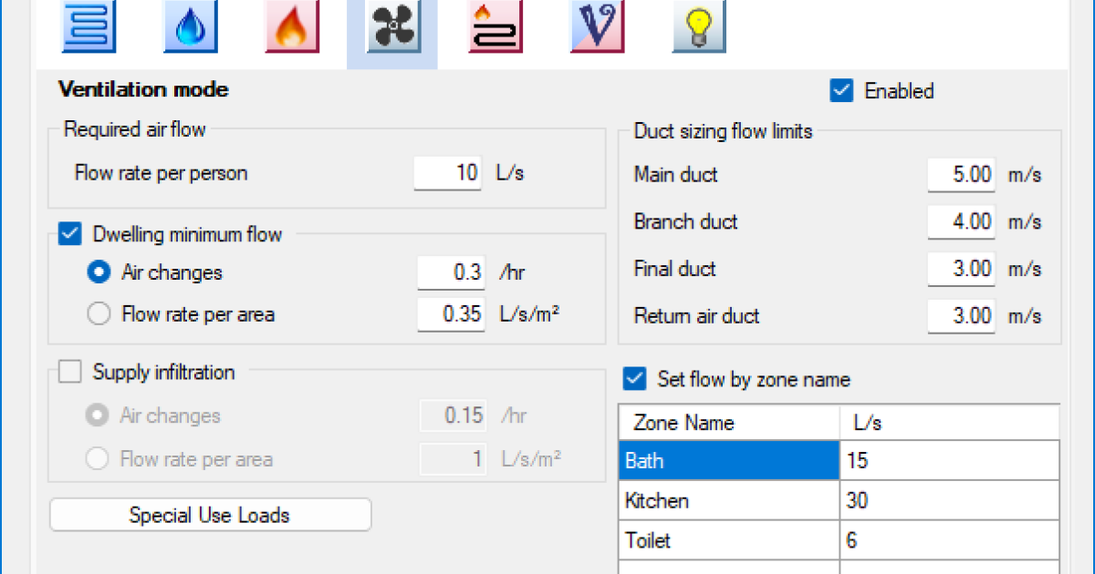Select the Bath zone name cell

pyautogui.click(x=728, y=461)
